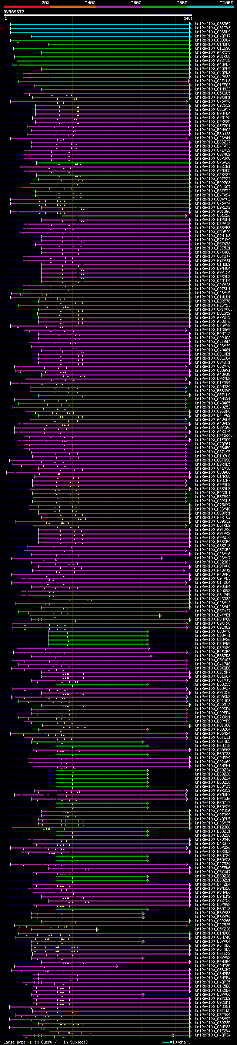The height and width of the screenshot is (1045, 237).
Task: Click the cyan ~100% identity legend swatch
Action: (x=210, y=7)
